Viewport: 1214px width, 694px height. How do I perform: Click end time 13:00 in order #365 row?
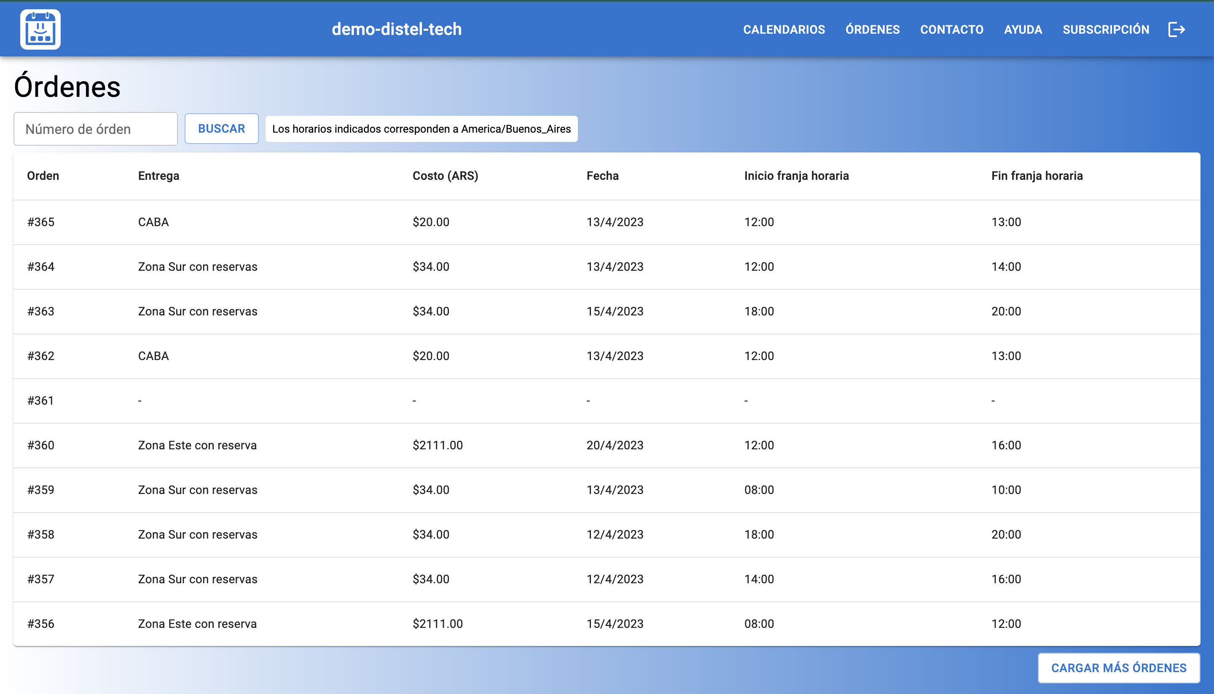(1006, 222)
